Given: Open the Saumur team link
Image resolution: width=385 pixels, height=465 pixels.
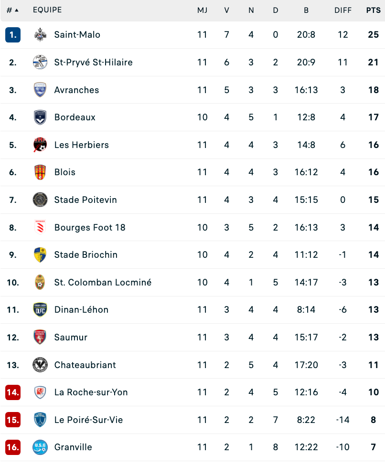Looking at the screenshot, I should 71,338.
